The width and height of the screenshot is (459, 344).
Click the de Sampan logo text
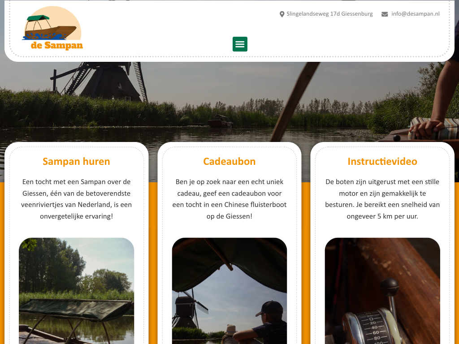pyautogui.click(x=57, y=45)
